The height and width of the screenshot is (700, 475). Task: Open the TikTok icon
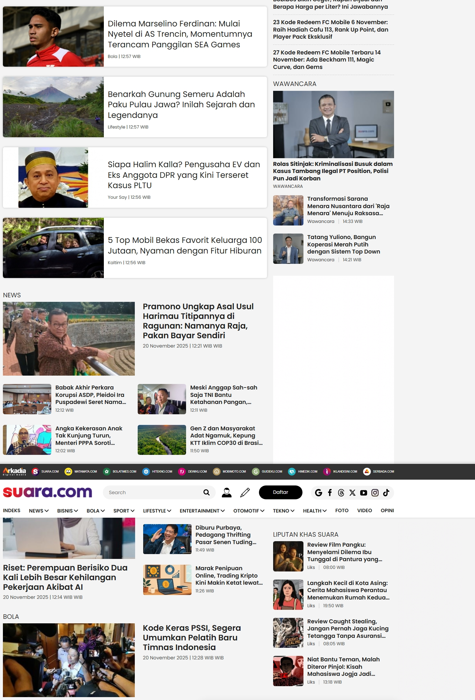click(x=386, y=493)
